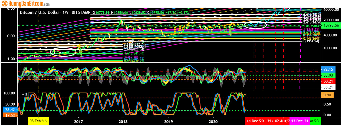Click the 2019 label on time axis
Viewport: 342px width, 126px height.
pos(168,121)
